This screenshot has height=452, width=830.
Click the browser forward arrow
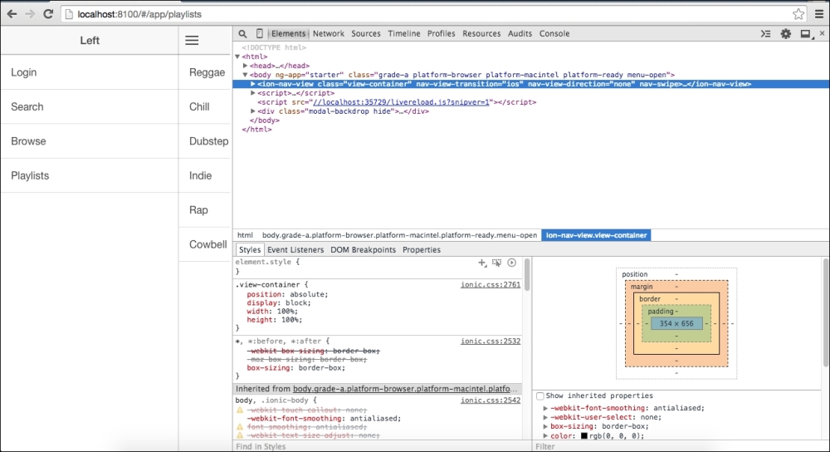click(30, 14)
